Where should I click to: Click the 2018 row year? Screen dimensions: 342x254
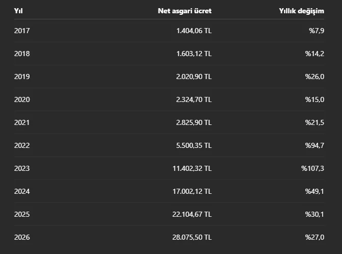point(22,54)
